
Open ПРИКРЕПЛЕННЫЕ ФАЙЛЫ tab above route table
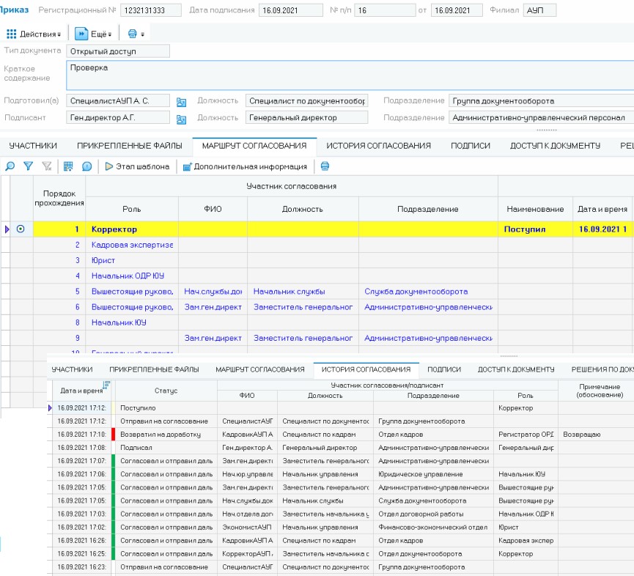coord(130,146)
